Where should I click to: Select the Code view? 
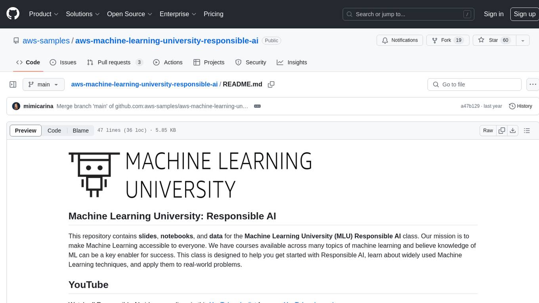[x=54, y=130]
